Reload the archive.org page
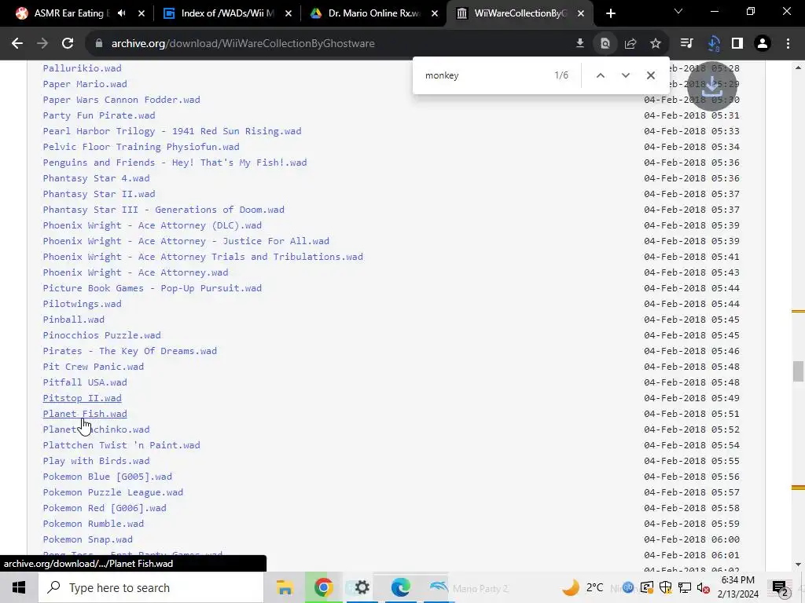Viewport: 805px width, 603px height. pyautogui.click(x=68, y=44)
